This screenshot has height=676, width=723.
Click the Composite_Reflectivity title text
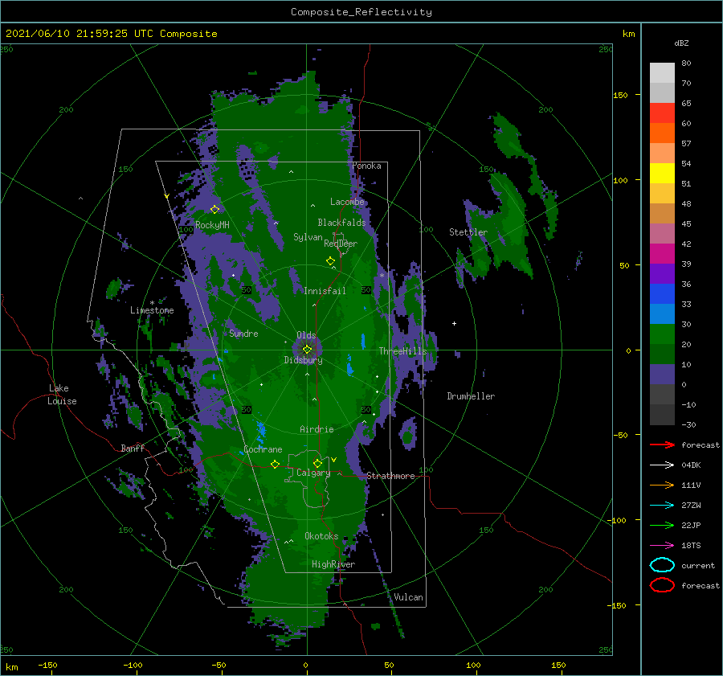361,12
